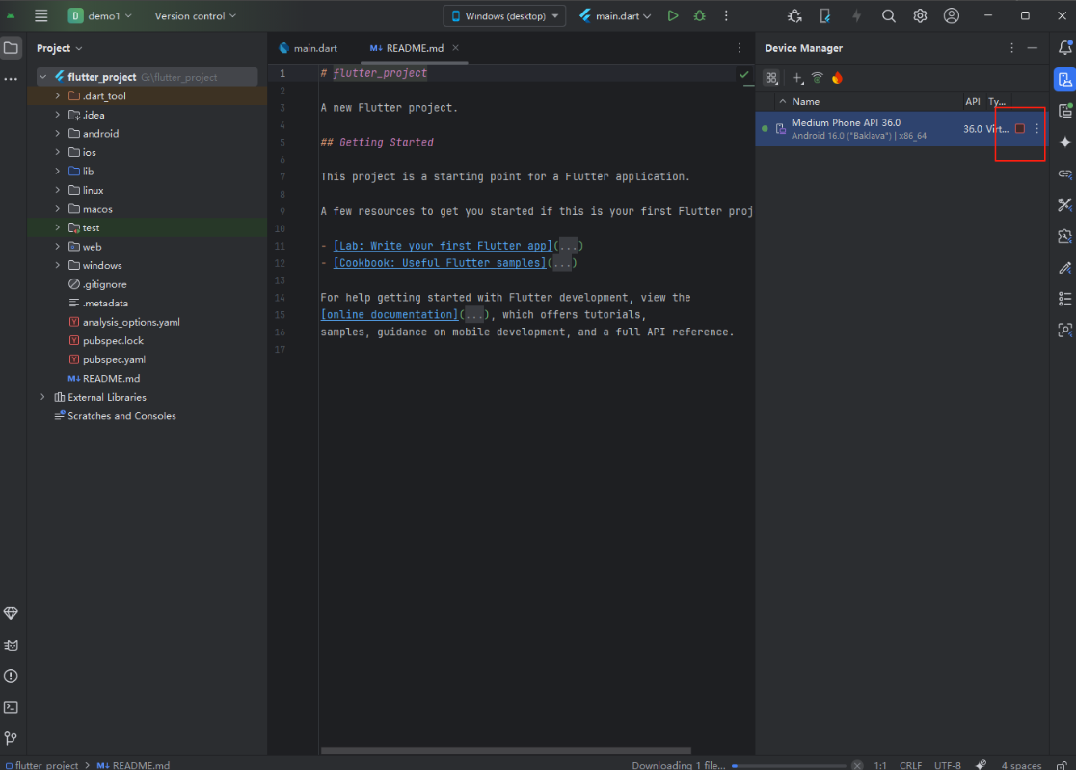
Task: Open the Flutter Inspector icon
Action: [1064, 330]
